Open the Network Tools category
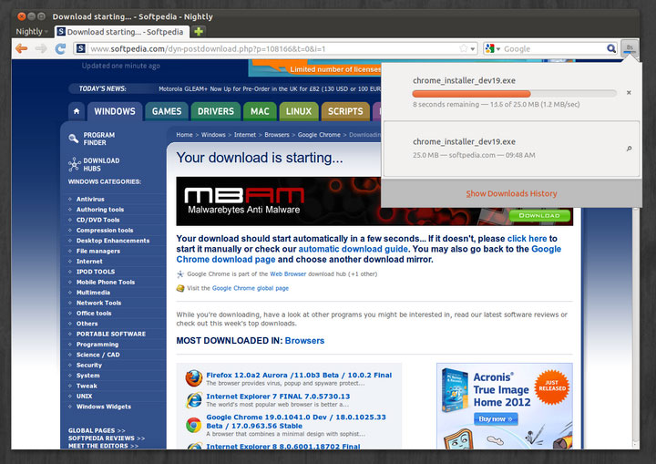Image resolution: width=656 pixels, height=464 pixels. point(98,303)
